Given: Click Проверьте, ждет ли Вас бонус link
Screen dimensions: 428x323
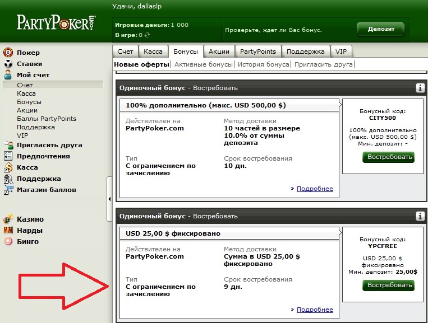Looking at the screenshot, I should (x=273, y=30).
